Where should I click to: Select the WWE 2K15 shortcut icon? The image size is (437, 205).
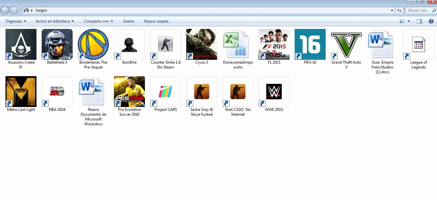click(x=274, y=92)
